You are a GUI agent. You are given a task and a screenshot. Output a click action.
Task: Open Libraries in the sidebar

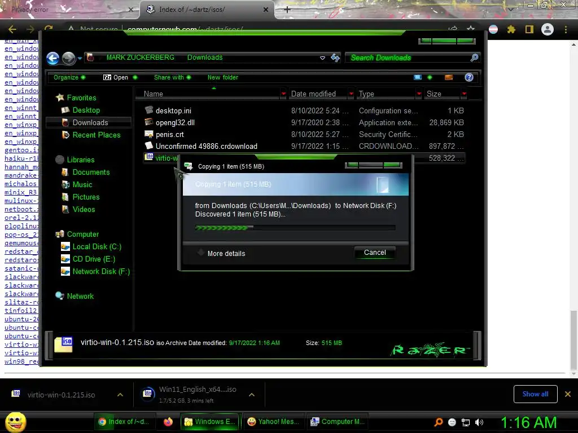81,160
